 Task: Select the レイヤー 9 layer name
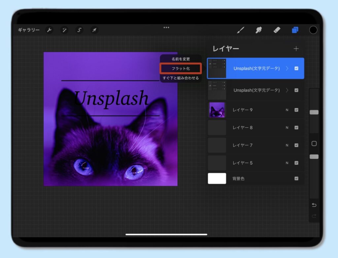[x=243, y=110]
